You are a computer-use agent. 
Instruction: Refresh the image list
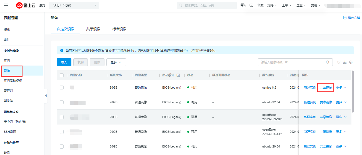click(339, 62)
